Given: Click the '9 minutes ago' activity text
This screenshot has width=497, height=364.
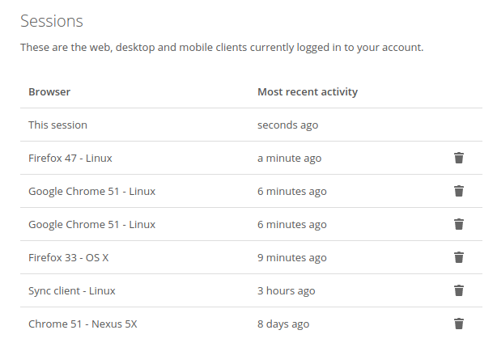Looking at the screenshot, I should [291, 258].
